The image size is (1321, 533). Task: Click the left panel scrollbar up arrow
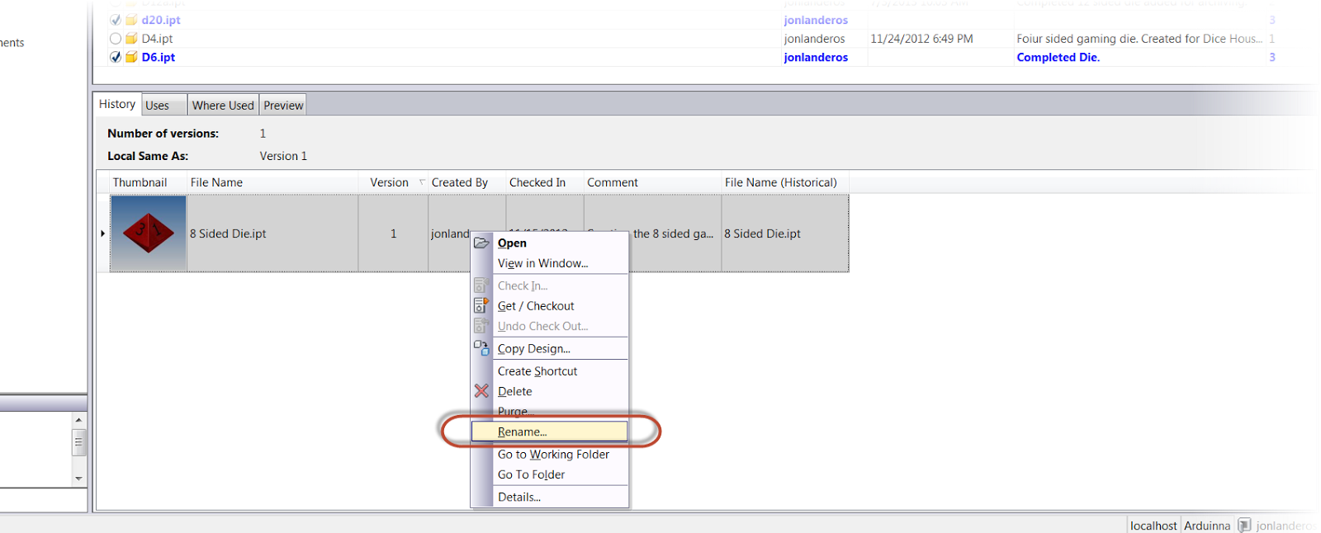tap(78, 420)
